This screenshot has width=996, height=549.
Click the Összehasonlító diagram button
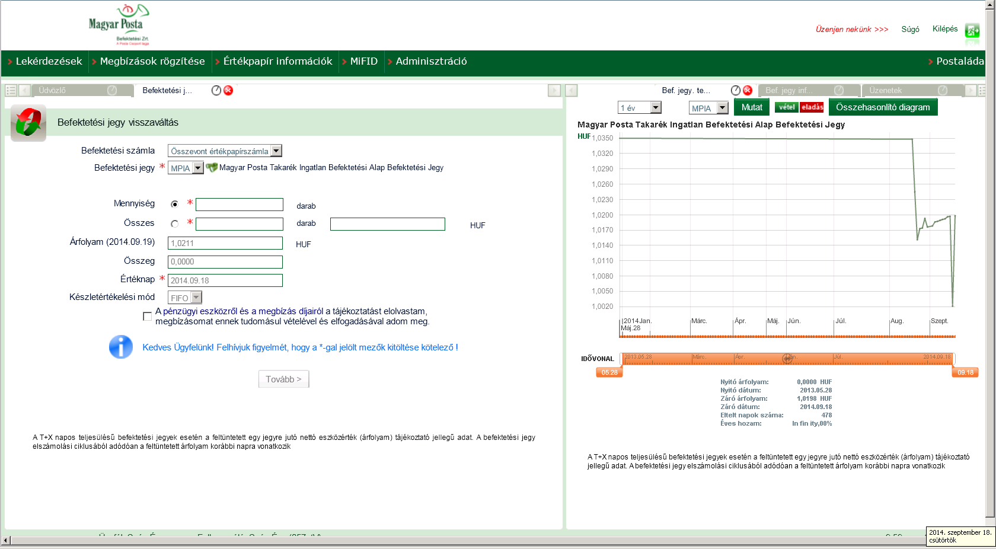tap(883, 107)
